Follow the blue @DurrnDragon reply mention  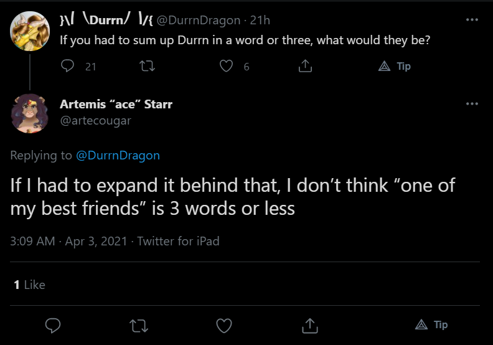pyautogui.click(x=118, y=155)
